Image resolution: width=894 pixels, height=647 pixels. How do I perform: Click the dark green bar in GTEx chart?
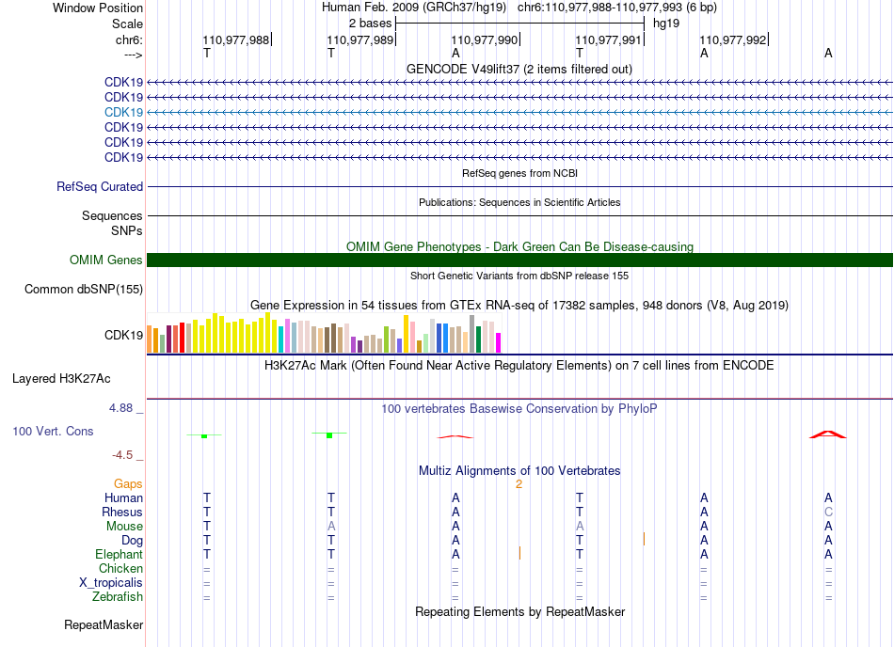tap(478, 339)
